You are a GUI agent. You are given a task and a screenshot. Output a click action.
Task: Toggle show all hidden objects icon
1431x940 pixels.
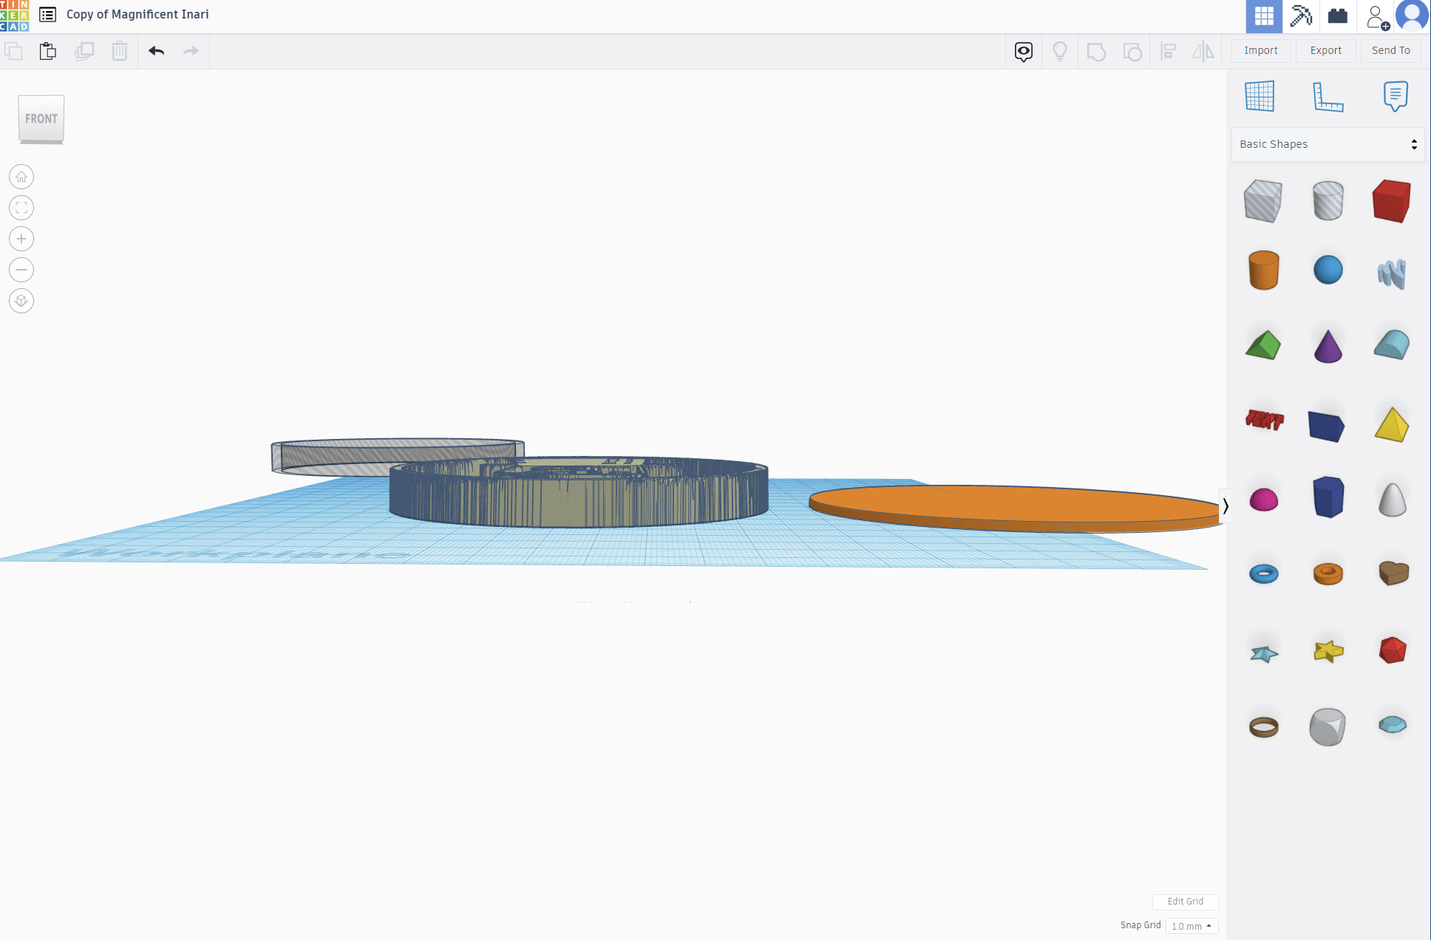1059,51
